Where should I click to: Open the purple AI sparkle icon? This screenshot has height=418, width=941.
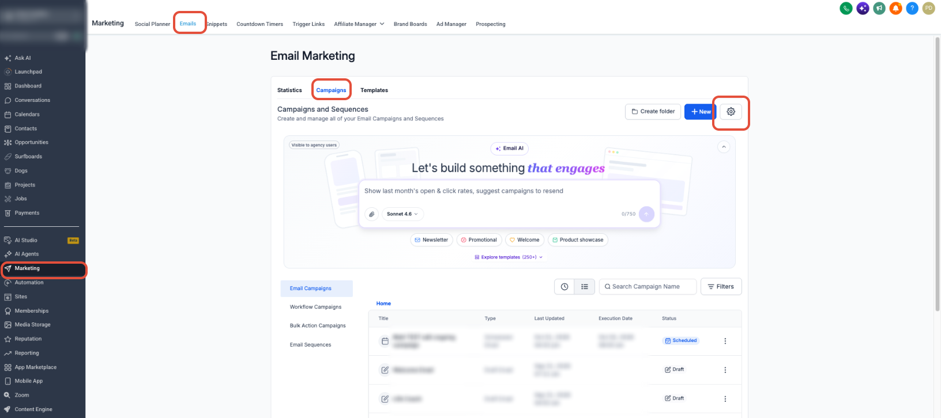(863, 8)
